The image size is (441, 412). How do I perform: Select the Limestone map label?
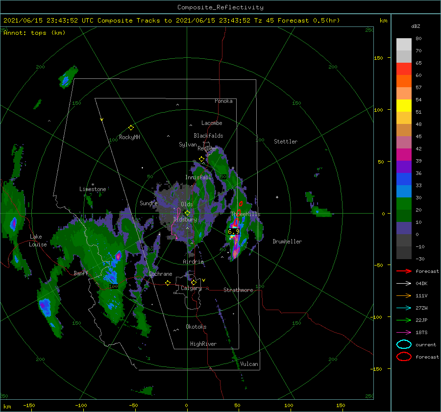(93, 189)
